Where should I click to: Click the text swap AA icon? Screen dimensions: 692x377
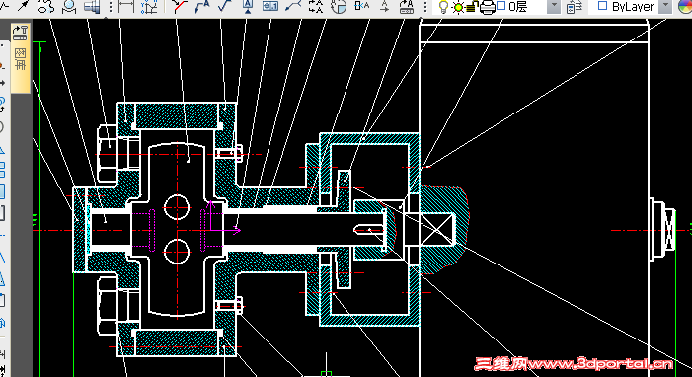316,6
